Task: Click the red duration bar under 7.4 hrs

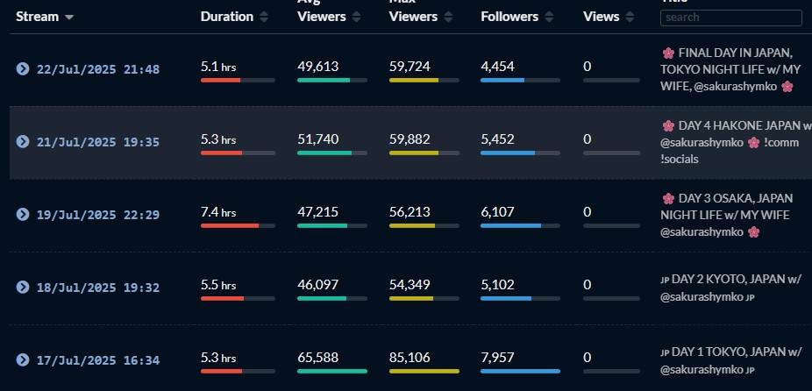Action: click(x=238, y=226)
